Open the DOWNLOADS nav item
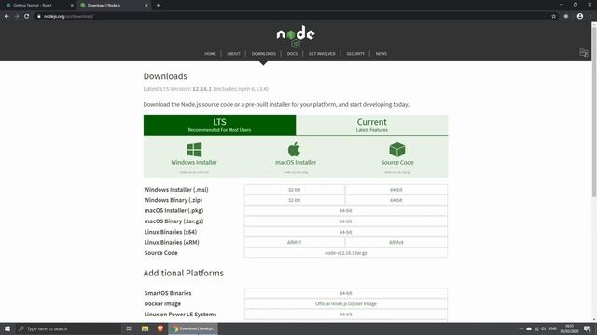Screen dimensions: 597x335 263,54
